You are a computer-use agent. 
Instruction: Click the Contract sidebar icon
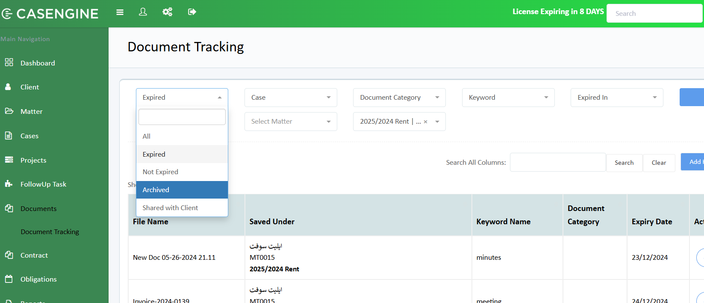tap(9, 255)
